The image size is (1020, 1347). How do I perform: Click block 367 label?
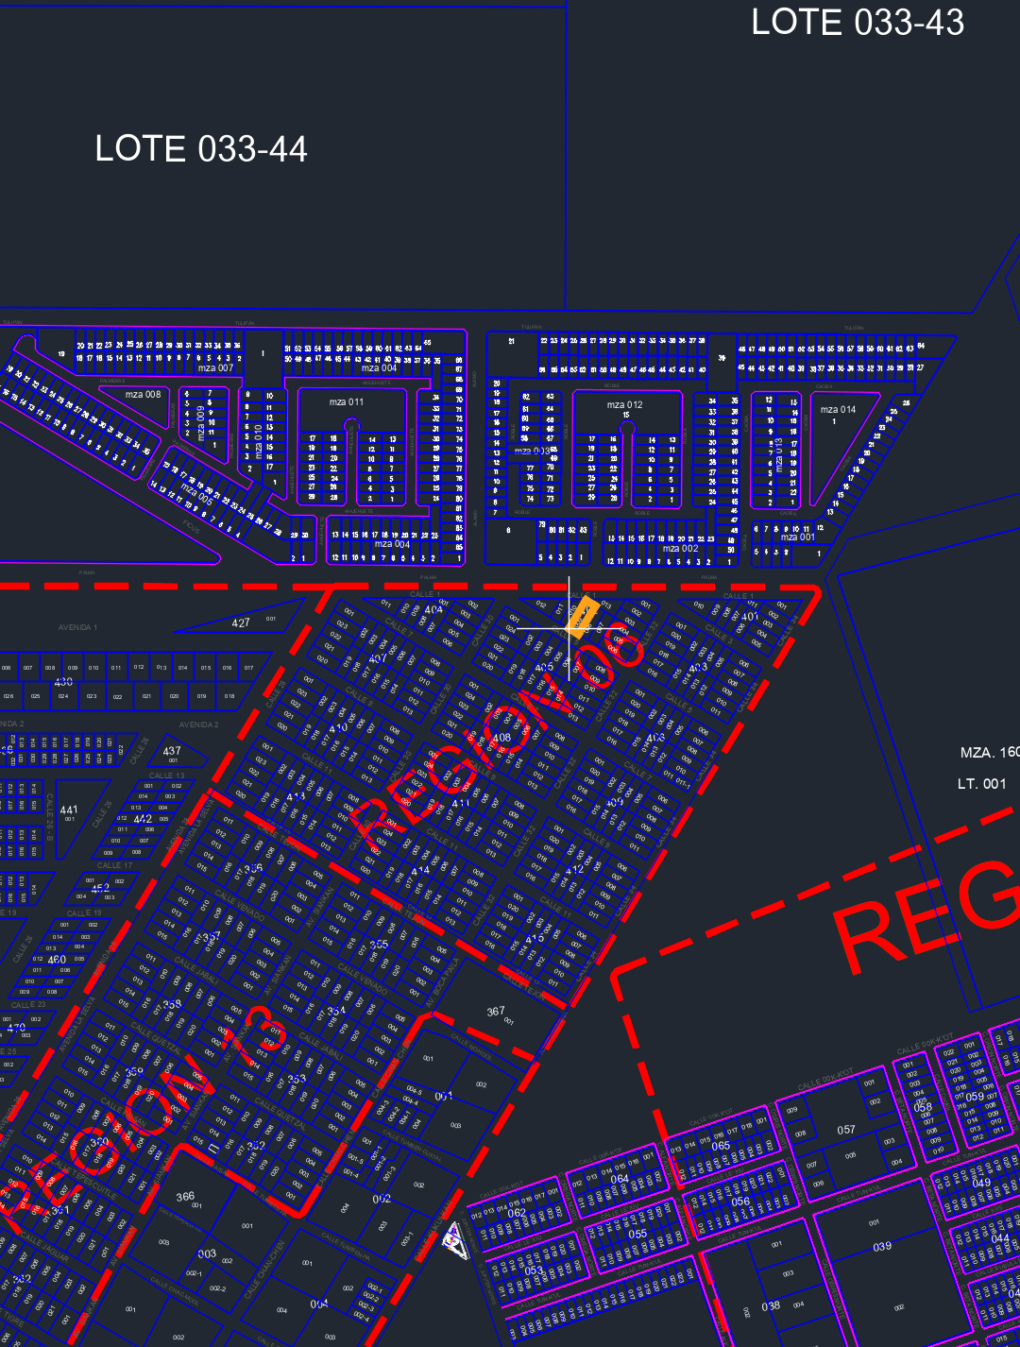[x=496, y=1011]
